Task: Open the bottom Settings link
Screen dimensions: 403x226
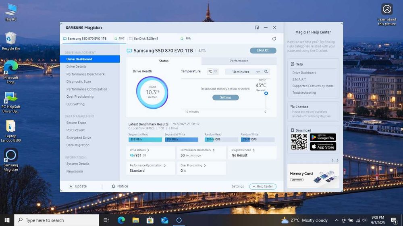Action: (x=238, y=187)
